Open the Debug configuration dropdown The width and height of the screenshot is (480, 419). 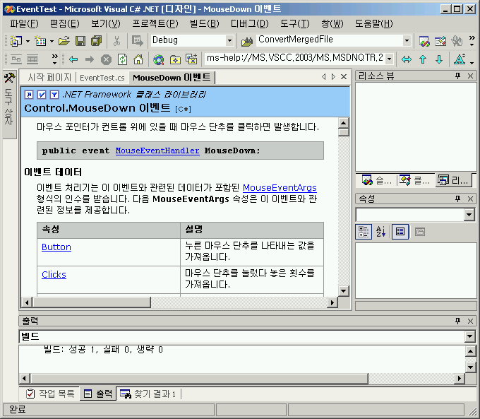pyautogui.click(x=229, y=40)
